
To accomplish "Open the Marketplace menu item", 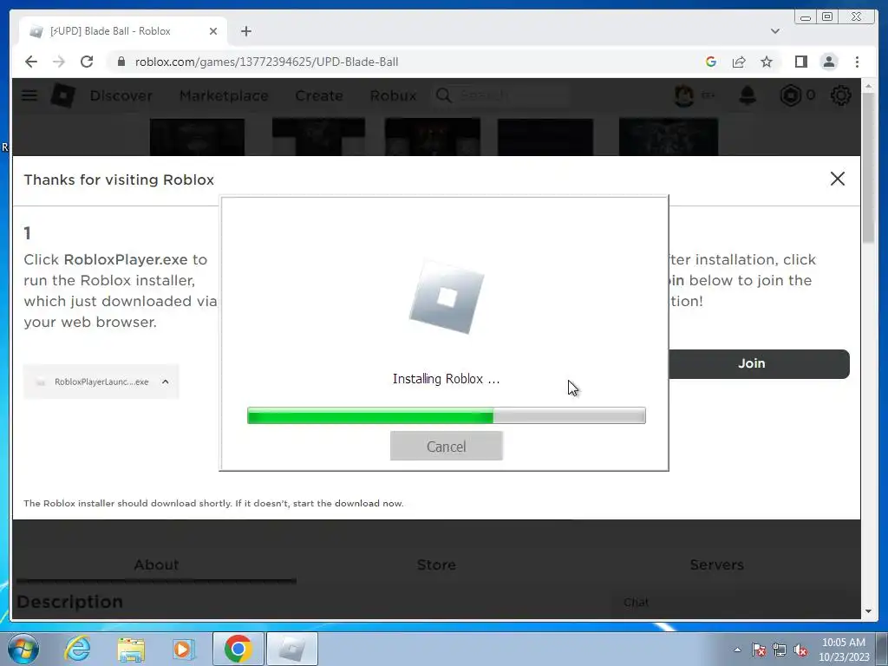I will tap(224, 95).
